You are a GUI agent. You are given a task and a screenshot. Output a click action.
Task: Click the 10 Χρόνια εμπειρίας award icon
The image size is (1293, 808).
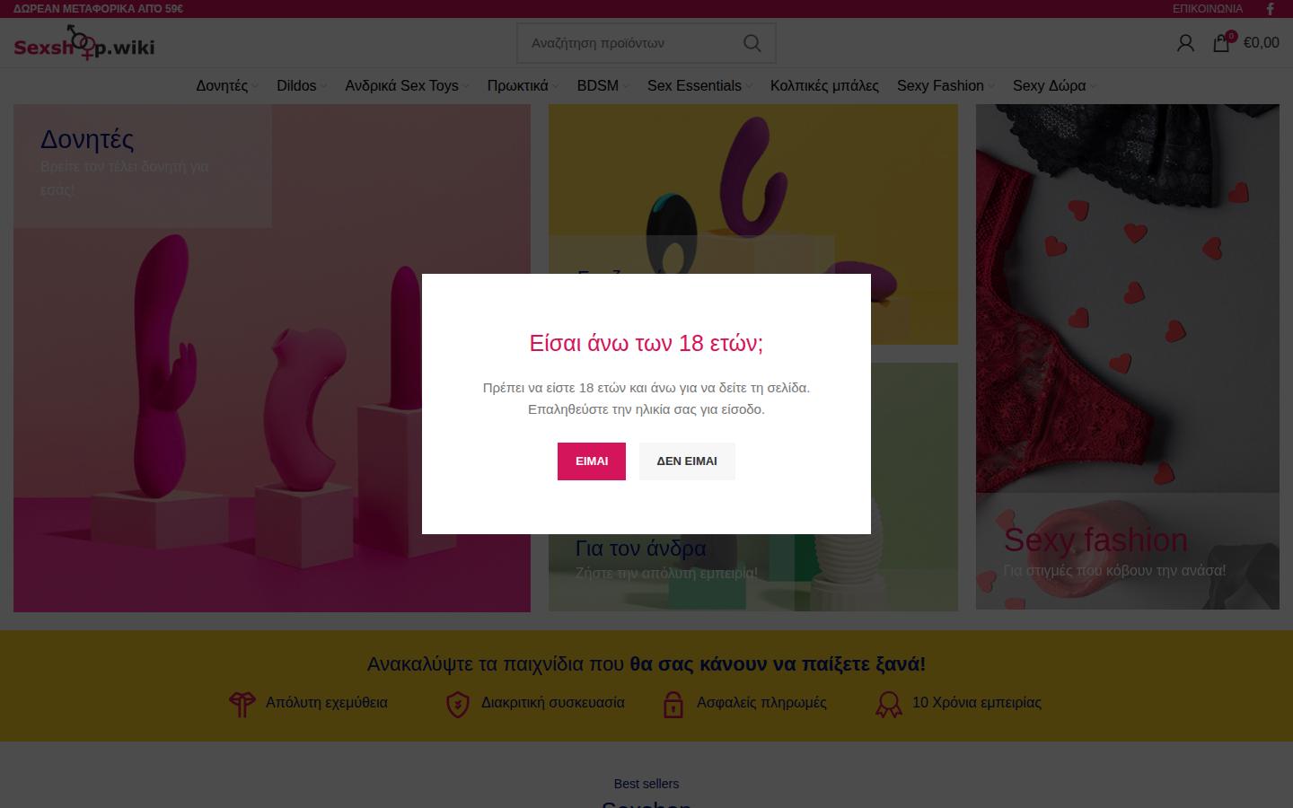pyautogui.click(x=889, y=704)
